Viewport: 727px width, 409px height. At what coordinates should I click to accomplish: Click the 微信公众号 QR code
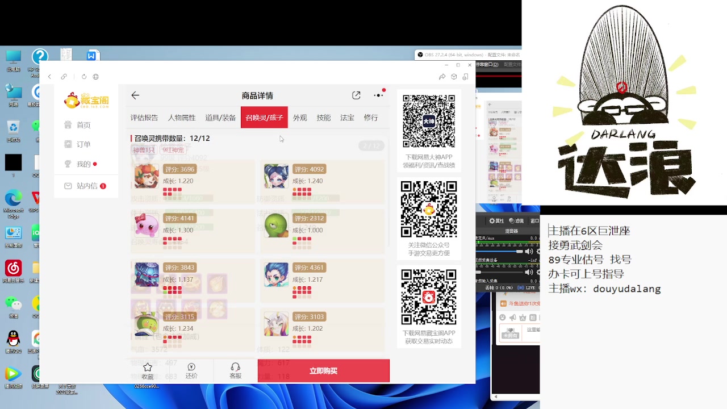click(x=429, y=210)
